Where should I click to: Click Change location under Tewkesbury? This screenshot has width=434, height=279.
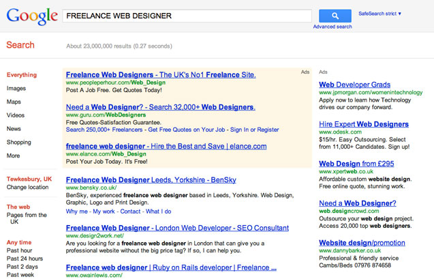click(x=28, y=188)
